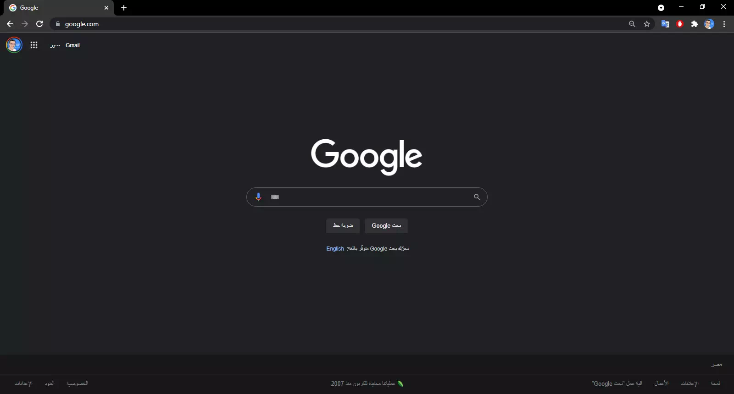Open the Chrome profile avatar in toolbar
This screenshot has height=394, width=734.
709,24
